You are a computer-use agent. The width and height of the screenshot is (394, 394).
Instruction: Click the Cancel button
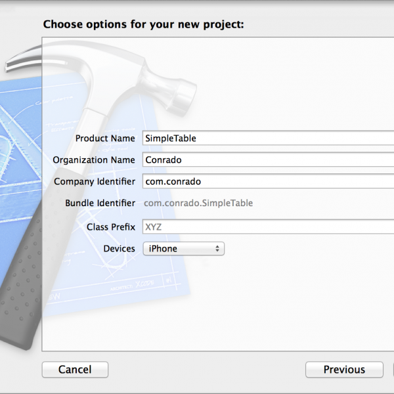point(75,369)
